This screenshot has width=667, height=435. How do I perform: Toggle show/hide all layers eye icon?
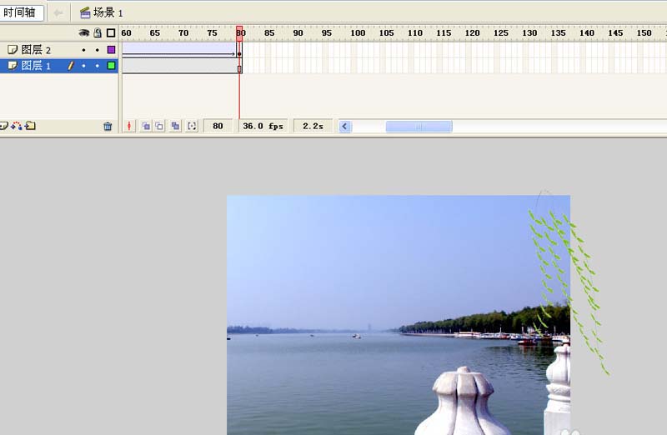coord(84,32)
